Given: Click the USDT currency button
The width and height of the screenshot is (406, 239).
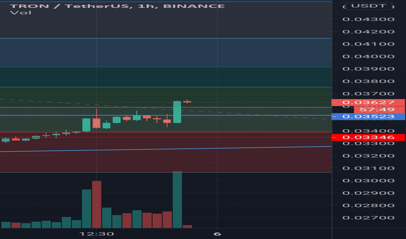Looking at the screenshot, I should click(x=369, y=6).
